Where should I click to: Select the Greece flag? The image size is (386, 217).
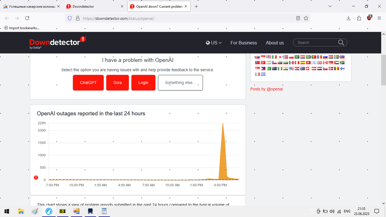263,74
